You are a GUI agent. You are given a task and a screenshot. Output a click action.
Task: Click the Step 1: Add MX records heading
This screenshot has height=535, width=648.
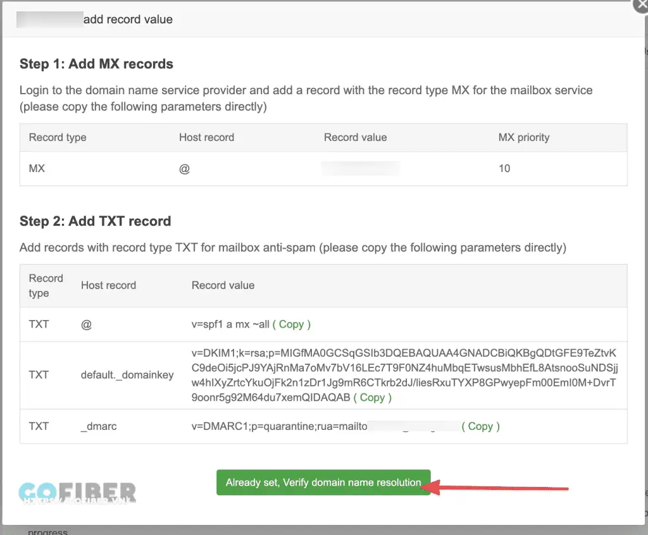96,64
